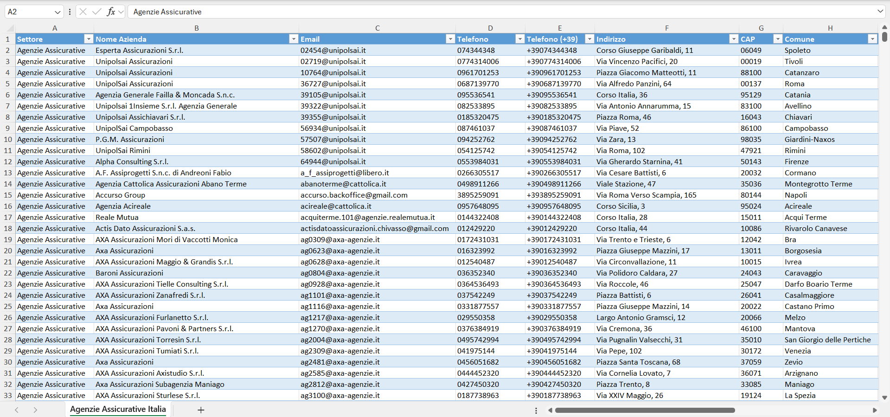
Task: Select address Largo Antonio Gramsci, 12
Action: 667,317
